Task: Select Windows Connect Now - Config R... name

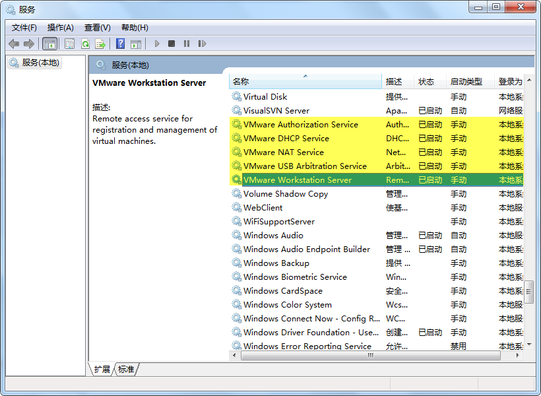Action: tap(311, 318)
